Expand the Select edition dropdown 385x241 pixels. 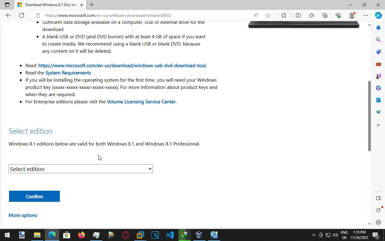pyautogui.click(x=81, y=169)
